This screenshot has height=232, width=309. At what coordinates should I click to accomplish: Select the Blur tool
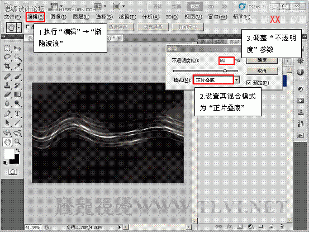[x=7, y=103]
